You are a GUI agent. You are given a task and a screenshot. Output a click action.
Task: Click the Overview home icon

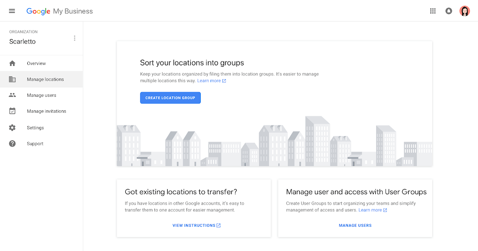[12, 63]
